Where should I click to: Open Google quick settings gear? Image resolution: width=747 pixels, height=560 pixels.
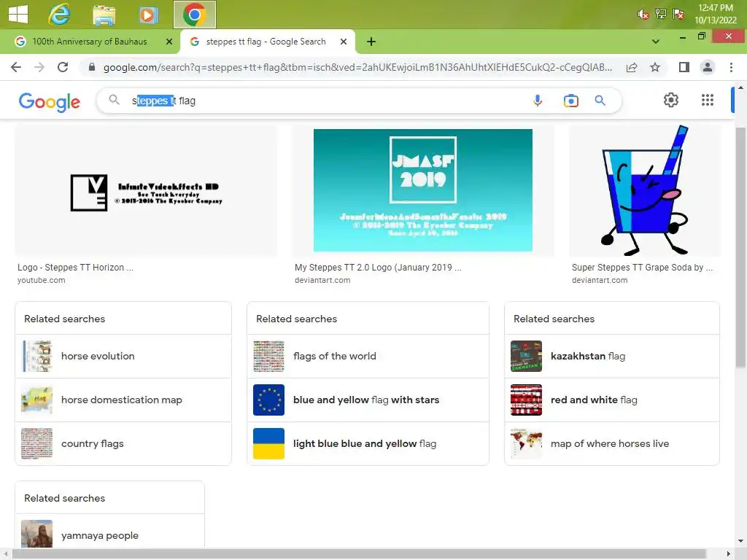(671, 100)
